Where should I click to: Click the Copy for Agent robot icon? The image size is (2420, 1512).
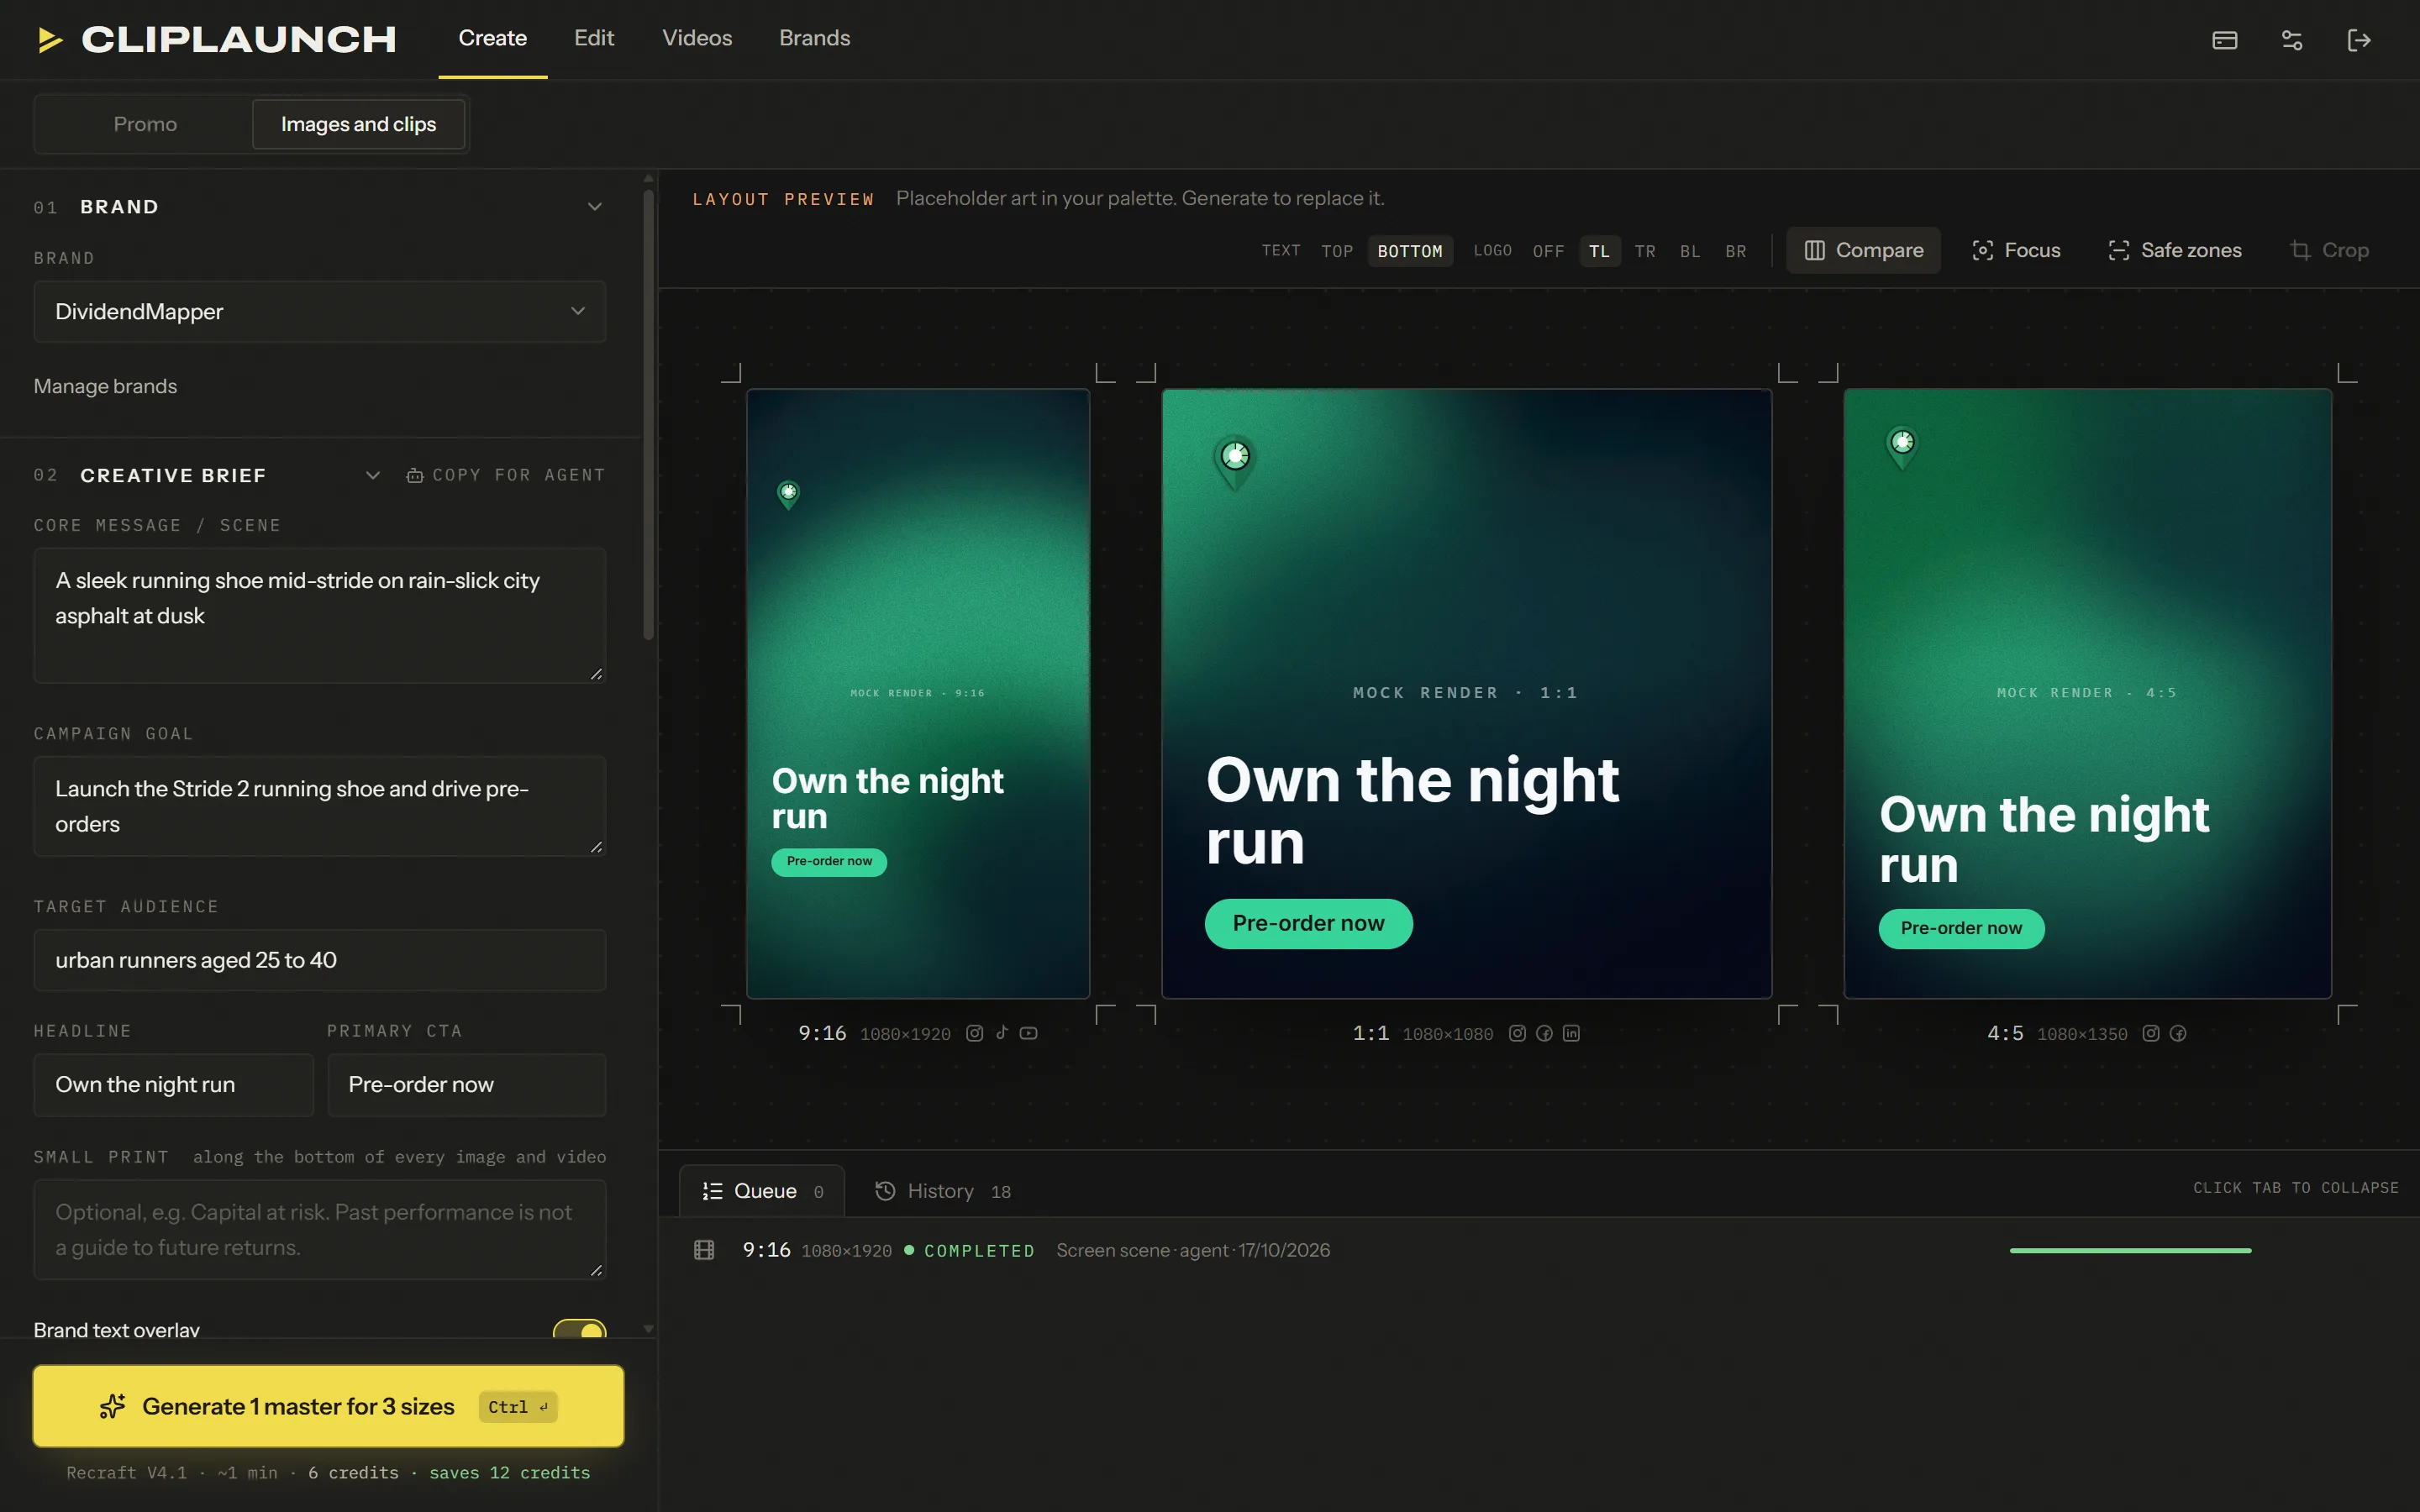[414, 475]
